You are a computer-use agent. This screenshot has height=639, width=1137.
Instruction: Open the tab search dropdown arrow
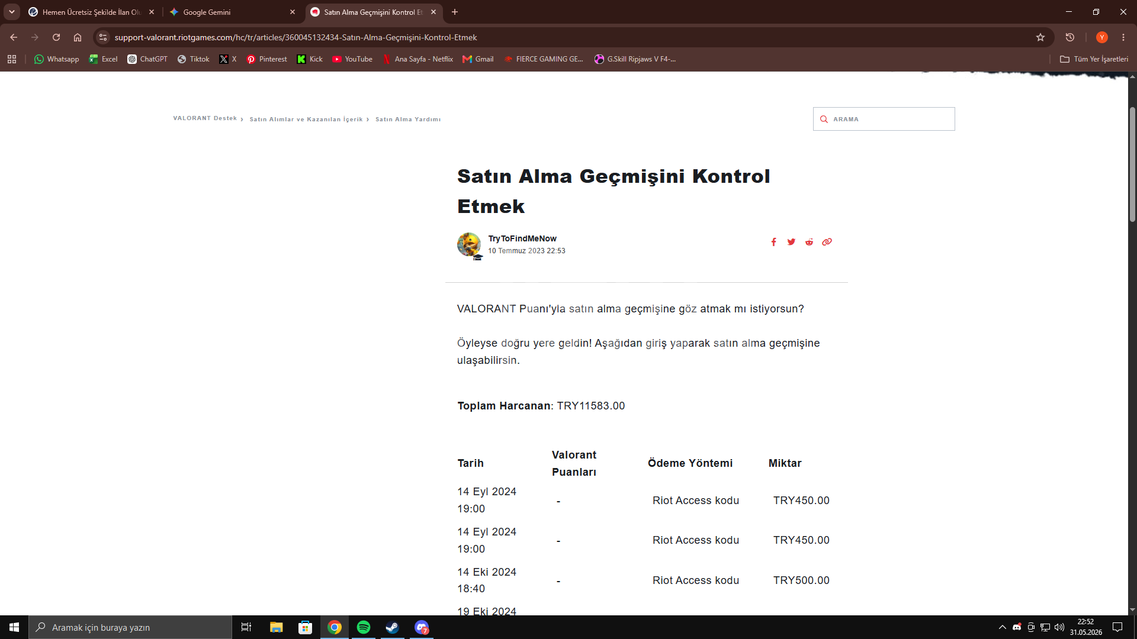[x=12, y=12]
